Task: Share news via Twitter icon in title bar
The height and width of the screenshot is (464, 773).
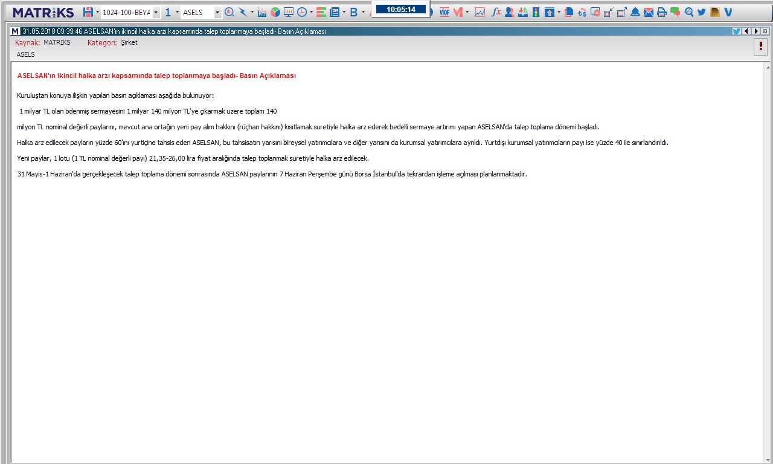Action: [x=737, y=31]
